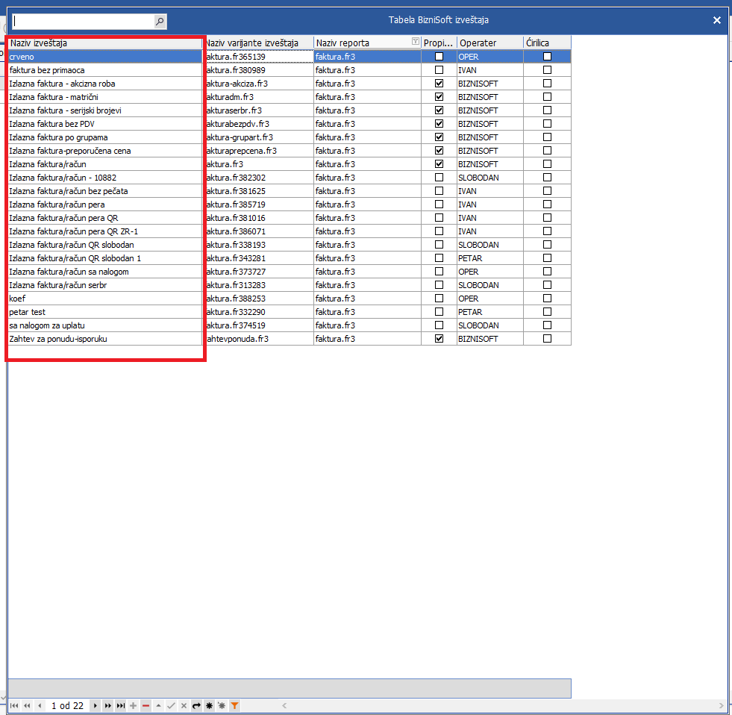Viewport: 732px width, 715px height.
Task: Select 'Izlazna faktura/račun pera QR' row
Action: coord(104,218)
